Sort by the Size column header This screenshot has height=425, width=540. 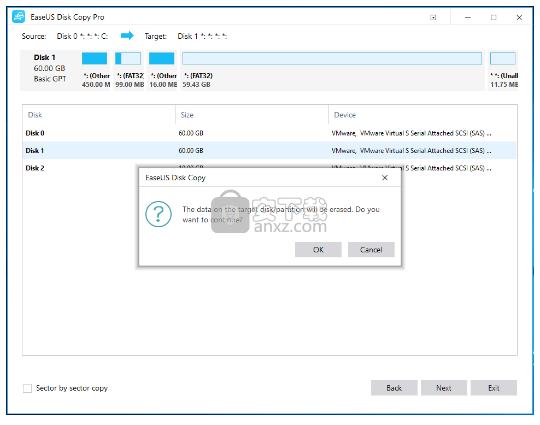coord(252,115)
